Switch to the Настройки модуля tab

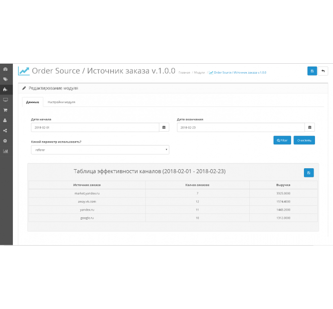coord(61,102)
